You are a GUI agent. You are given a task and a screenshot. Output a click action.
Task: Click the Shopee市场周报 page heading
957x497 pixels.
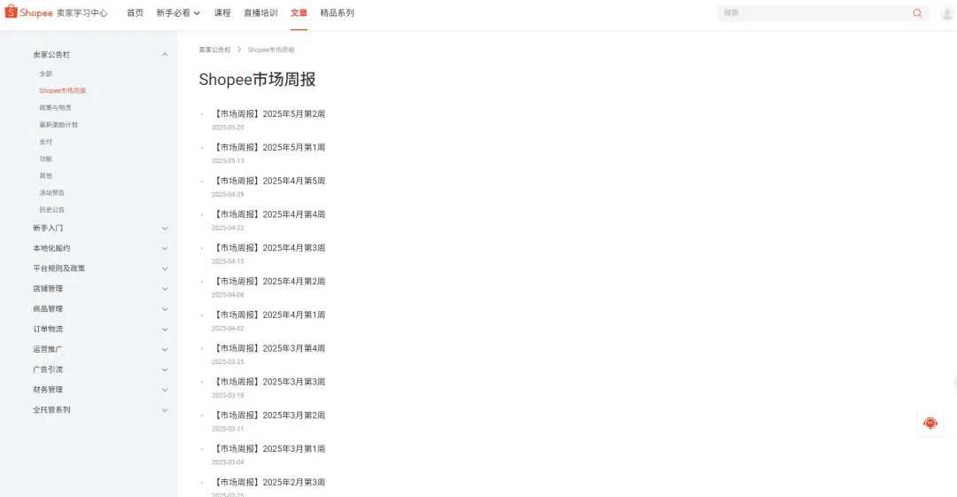[257, 80]
